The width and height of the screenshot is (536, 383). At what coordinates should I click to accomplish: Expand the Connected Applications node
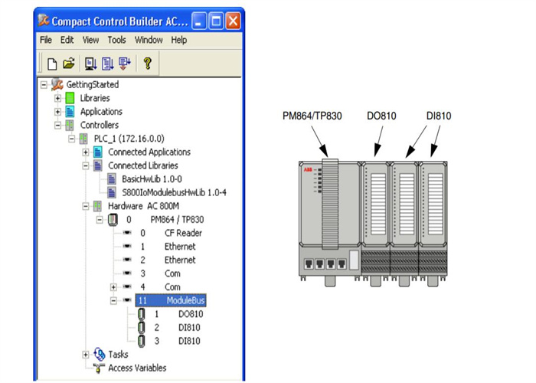86,152
